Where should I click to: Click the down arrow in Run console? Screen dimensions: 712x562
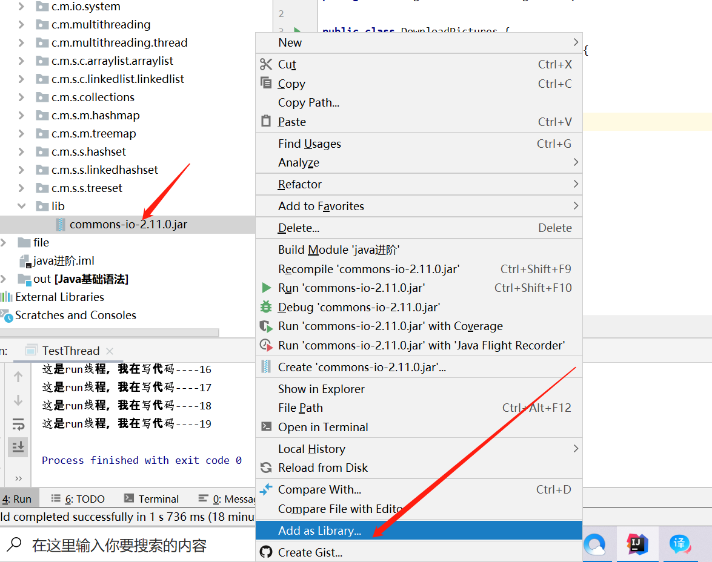pyautogui.click(x=18, y=400)
